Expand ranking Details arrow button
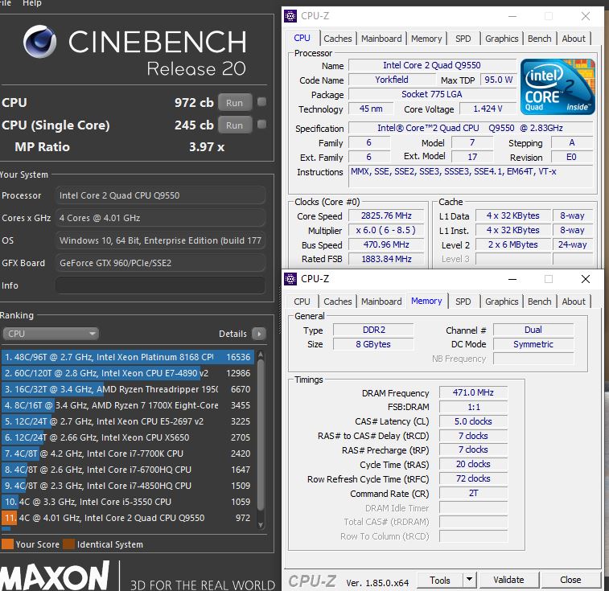 coord(259,334)
